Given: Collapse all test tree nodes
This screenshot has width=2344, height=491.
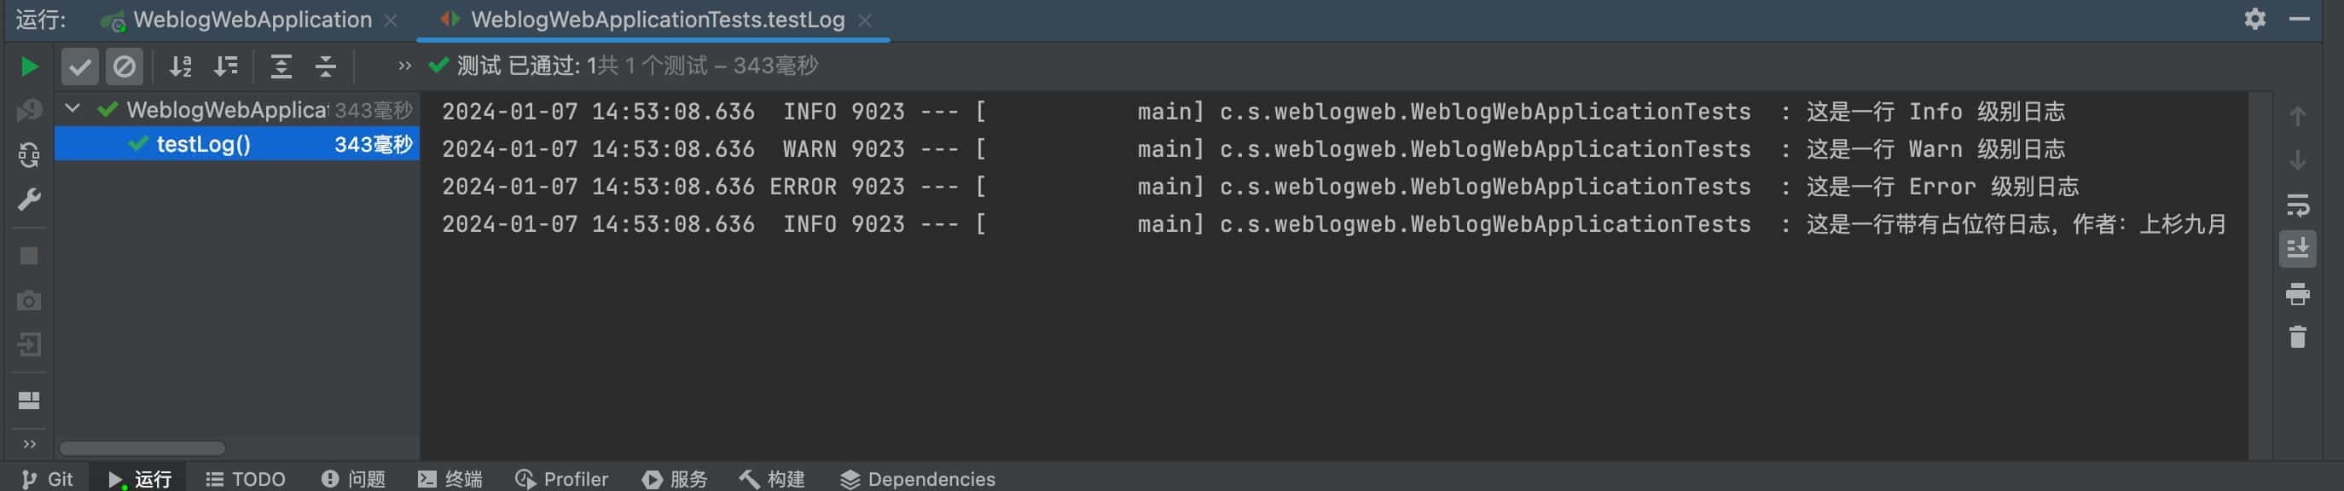Looking at the screenshot, I should (326, 66).
